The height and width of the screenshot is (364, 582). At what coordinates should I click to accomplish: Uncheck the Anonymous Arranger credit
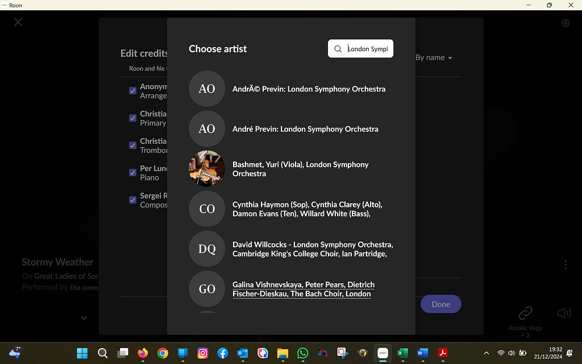[132, 90]
